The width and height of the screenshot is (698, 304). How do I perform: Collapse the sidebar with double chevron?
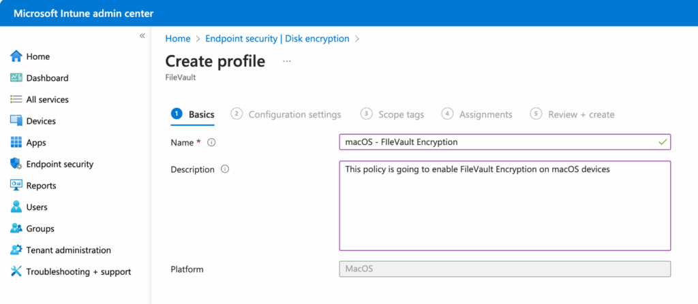click(142, 35)
